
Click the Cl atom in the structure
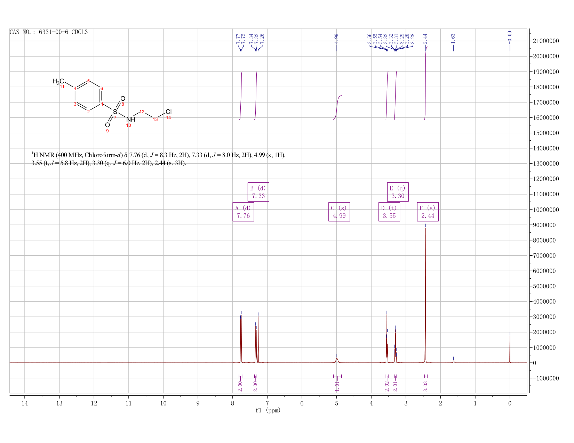pyautogui.click(x=169, y=112)
